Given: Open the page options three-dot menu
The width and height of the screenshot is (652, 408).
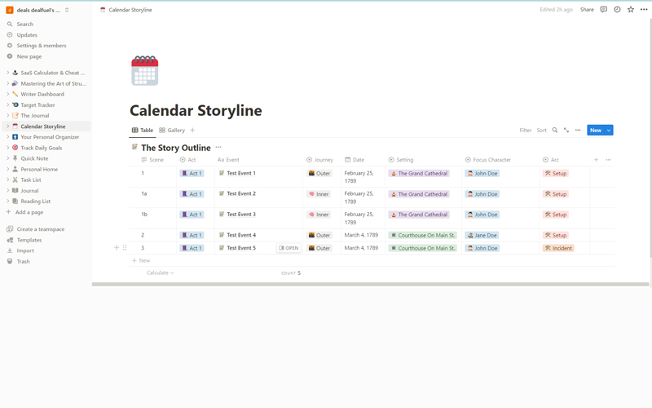Looking at the screenshot, I should point(644,10).
